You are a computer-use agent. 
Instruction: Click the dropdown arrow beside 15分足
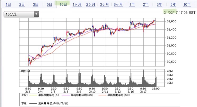[36, 14]
